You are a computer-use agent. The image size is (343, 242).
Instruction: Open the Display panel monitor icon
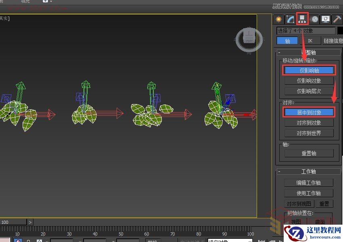[x=326, y=19]
